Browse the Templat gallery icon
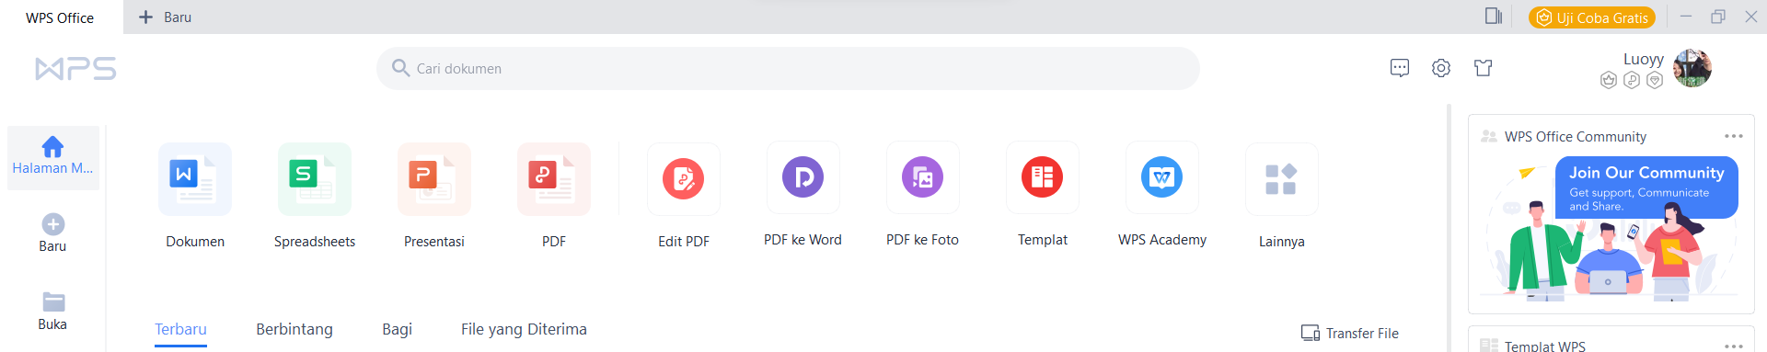This screenshot has height=352, width=1767. [1043, 177]
